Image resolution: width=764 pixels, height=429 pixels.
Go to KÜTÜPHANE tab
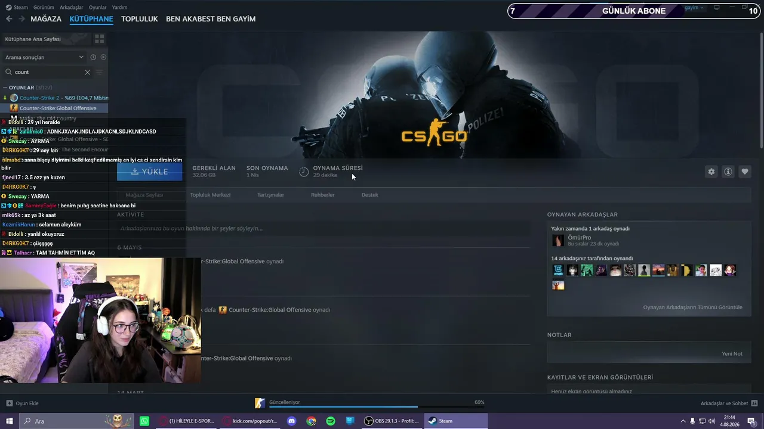[91, 19]
